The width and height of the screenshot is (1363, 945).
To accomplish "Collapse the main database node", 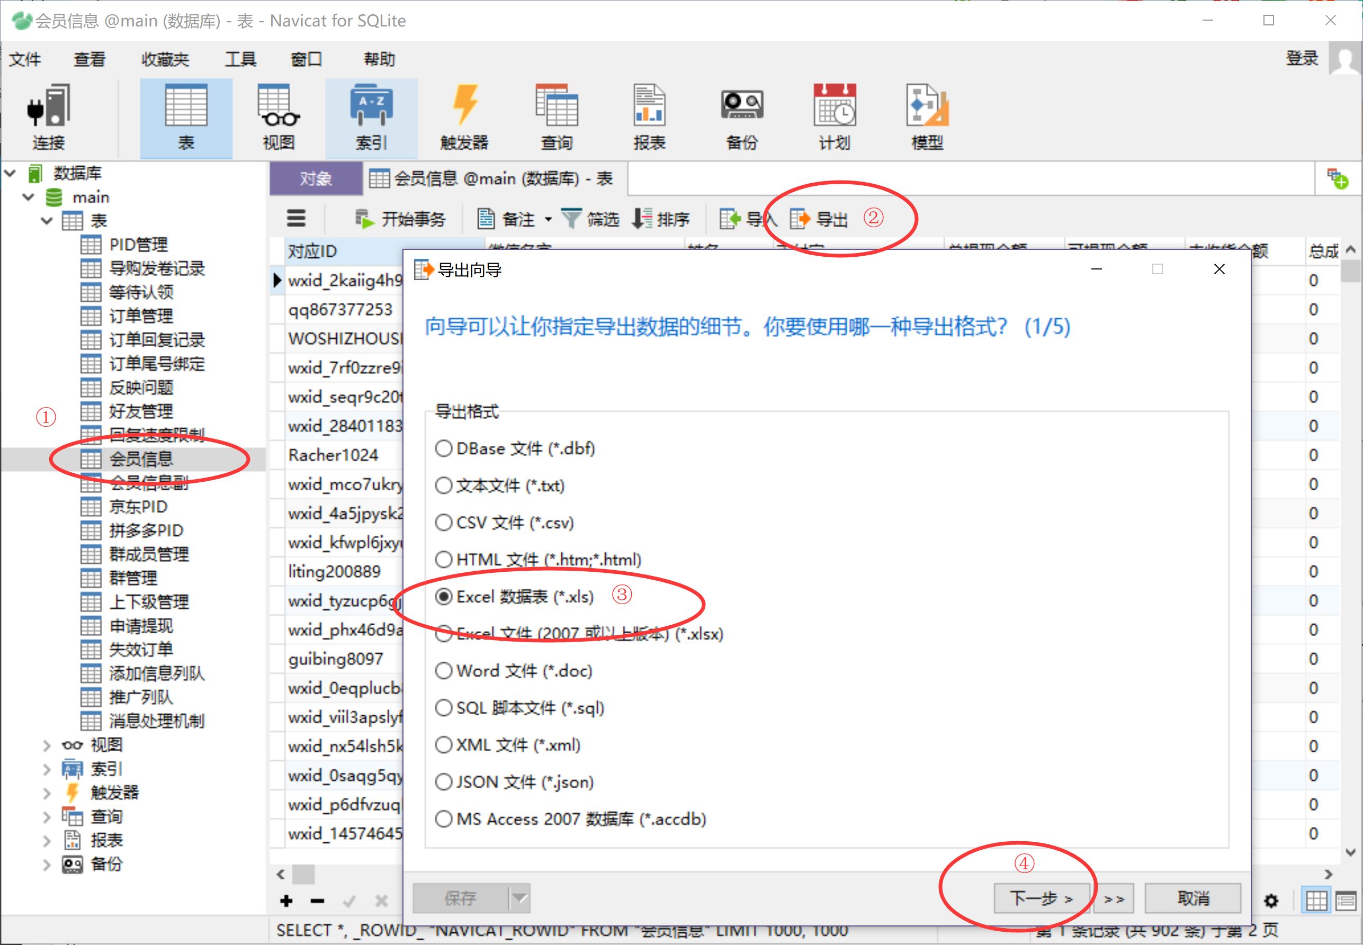I will click(x=29, y=197).
